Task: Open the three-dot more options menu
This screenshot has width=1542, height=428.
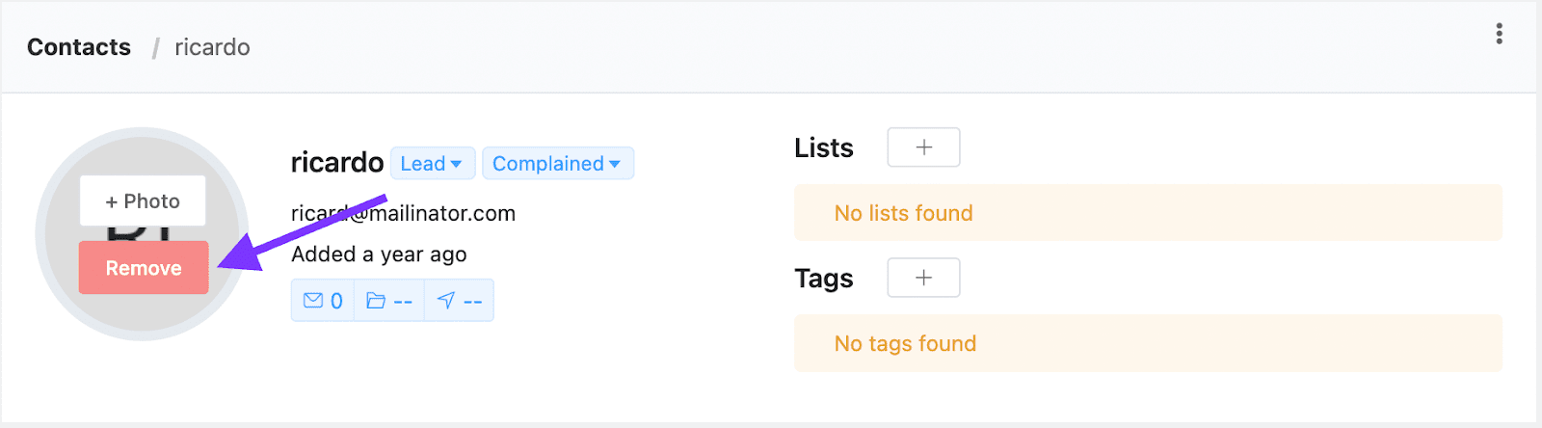Action: coord(1499,35)
